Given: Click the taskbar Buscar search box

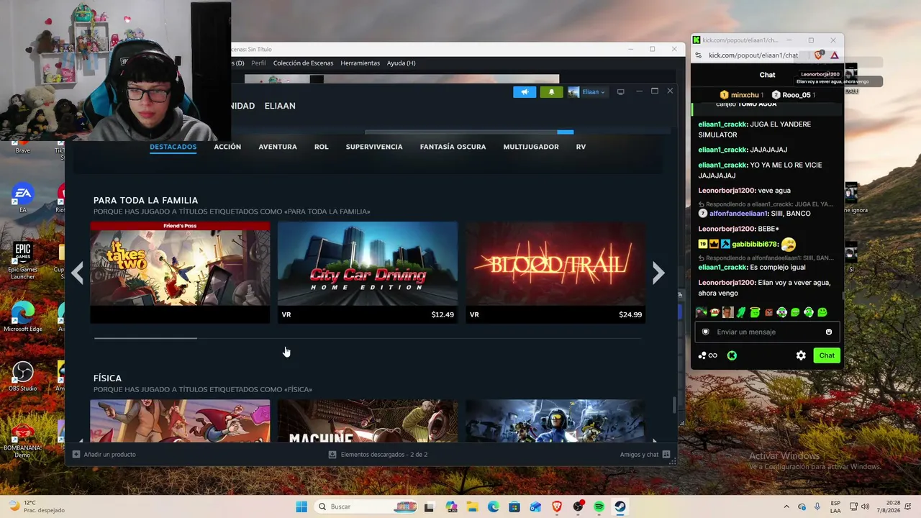Looking at the screenshot, I should click(366, 506).
